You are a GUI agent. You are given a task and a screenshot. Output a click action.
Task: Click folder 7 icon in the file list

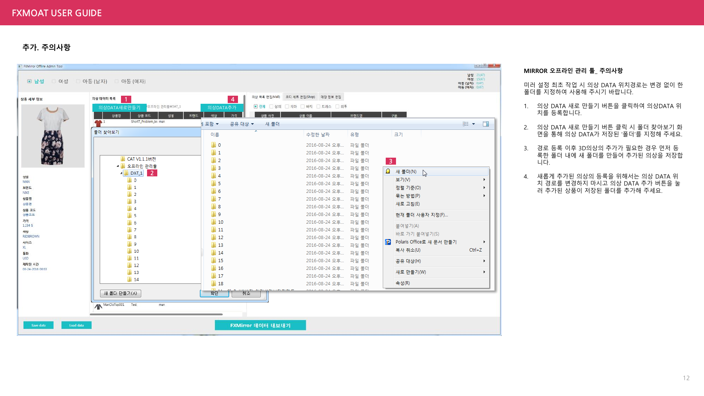[213, 199]
